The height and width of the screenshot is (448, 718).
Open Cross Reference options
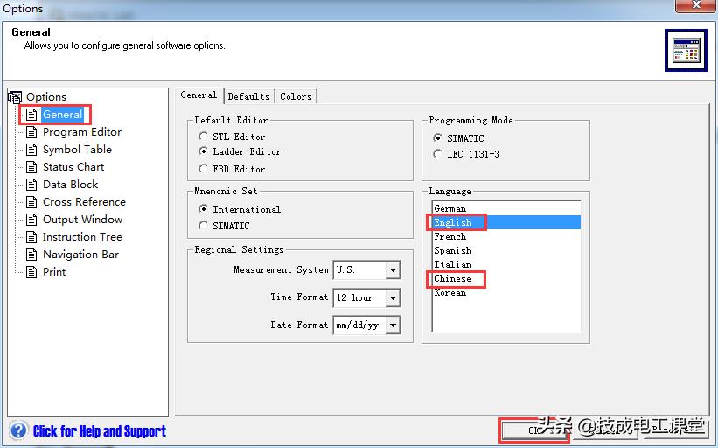click(84, 201)
